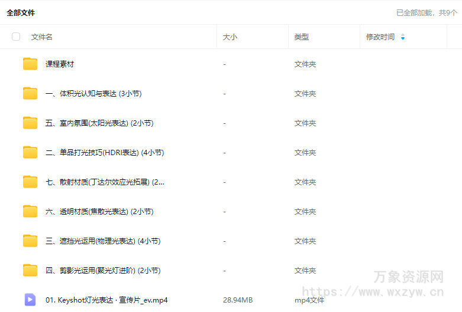Click folder icon for 六、透明材质(焦散光表达)
This screenshot has height=312, width=462.
pyautogui.click(x=30, y=211)
